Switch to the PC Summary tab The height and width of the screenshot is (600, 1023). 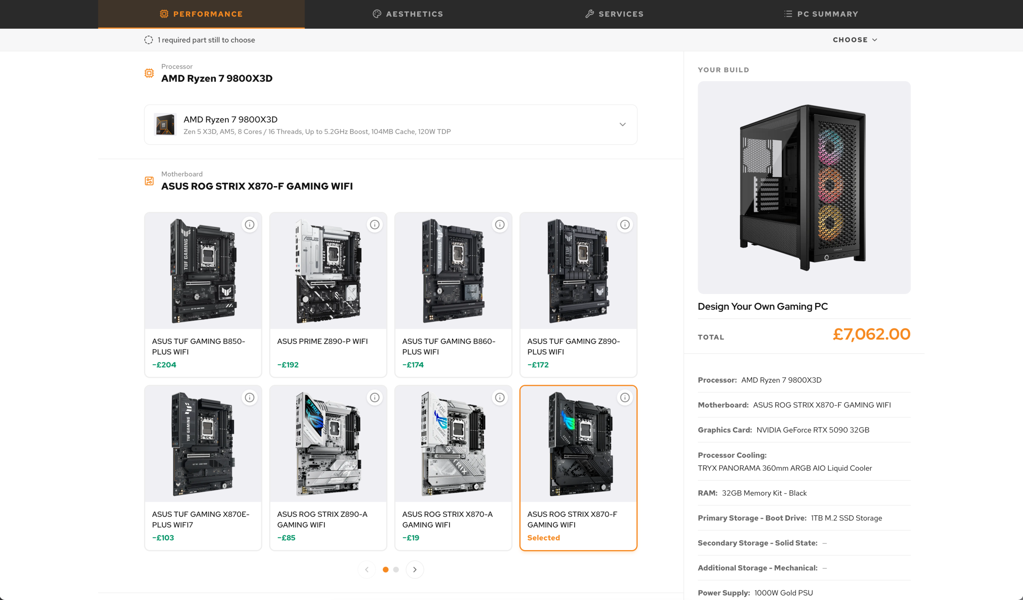(821, 14)
